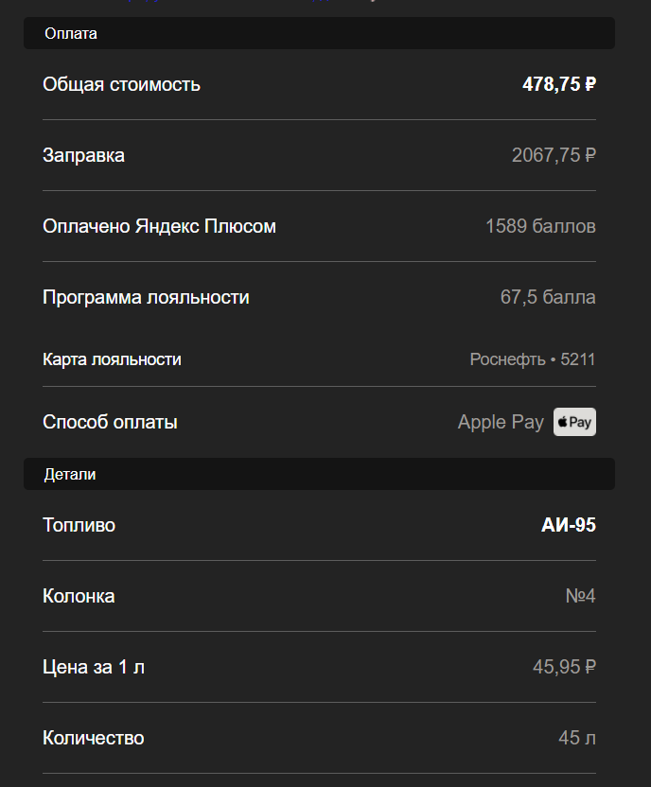
Task: Click the Роснефть • 5211 card text
Action: (x=533, y=359)
